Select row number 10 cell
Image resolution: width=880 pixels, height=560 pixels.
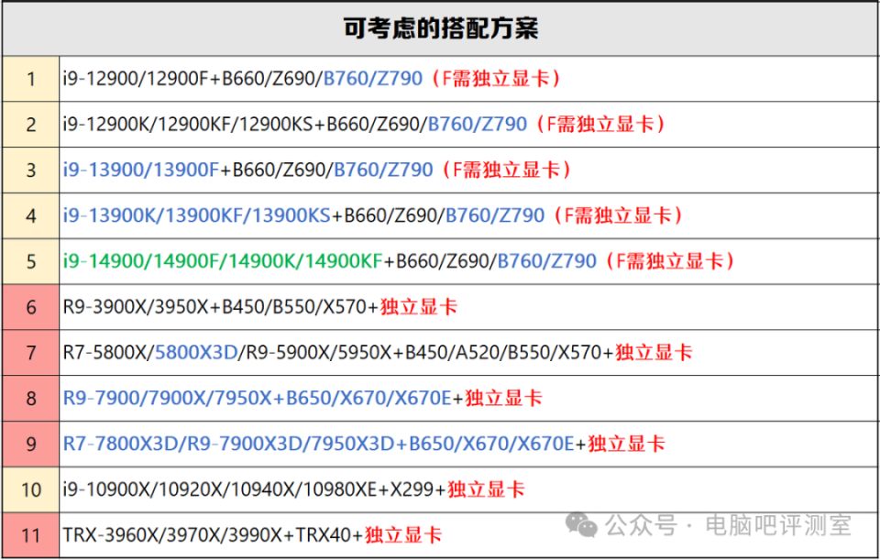point(31,489)
